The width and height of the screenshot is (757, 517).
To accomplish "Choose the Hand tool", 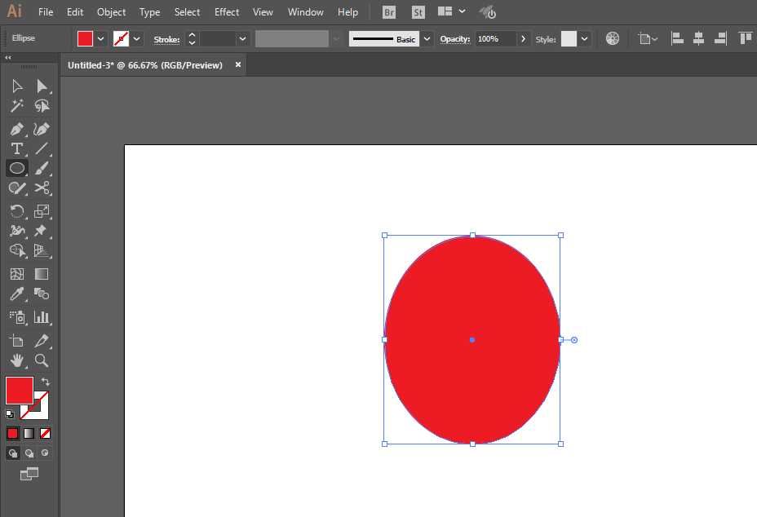I will click(x=16, y=360).
